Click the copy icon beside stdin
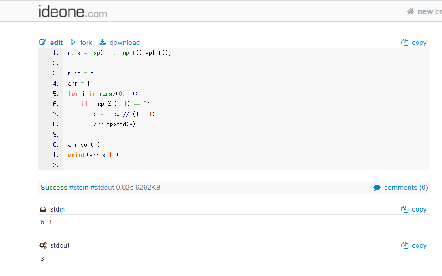The height and width of the screenshot is (276, 442). tap(404, 209)
